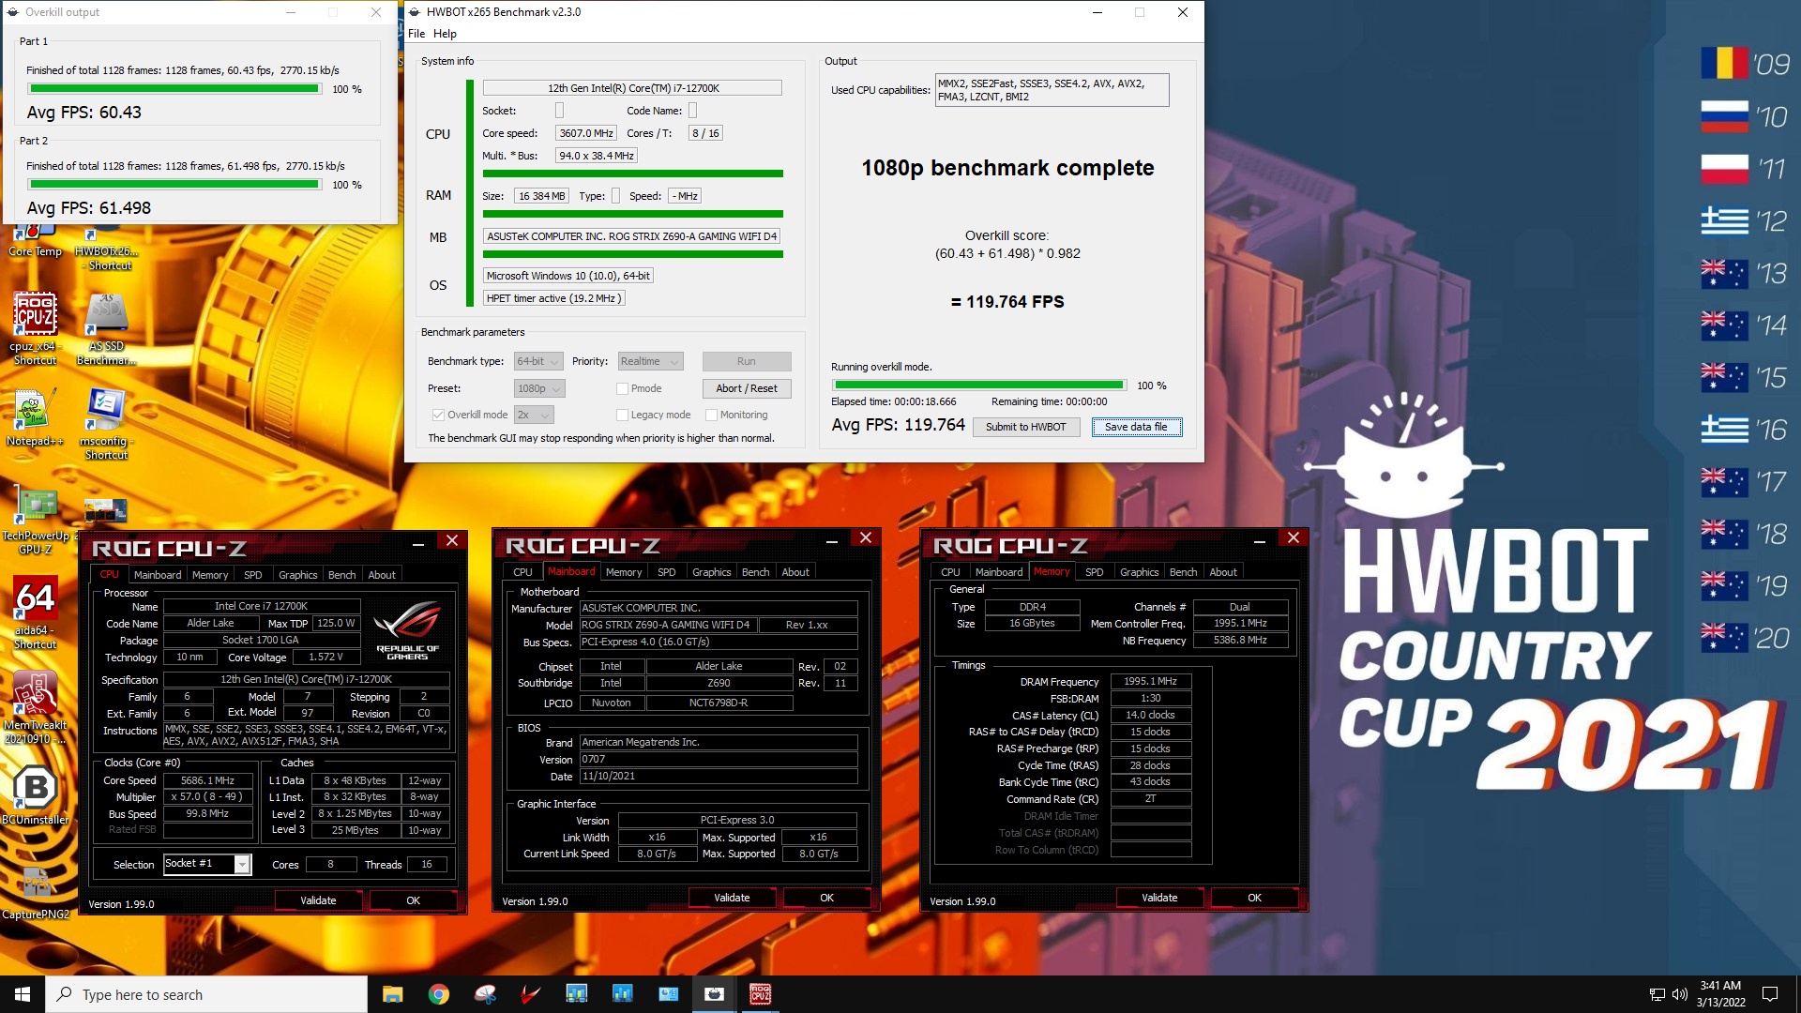
Task: Click the '20 Australian flag entry
Action: pyautogui.click(x=1746, y=639)
